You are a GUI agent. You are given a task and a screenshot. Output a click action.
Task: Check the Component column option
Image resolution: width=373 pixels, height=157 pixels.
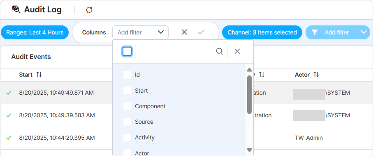tap(127, 106)
